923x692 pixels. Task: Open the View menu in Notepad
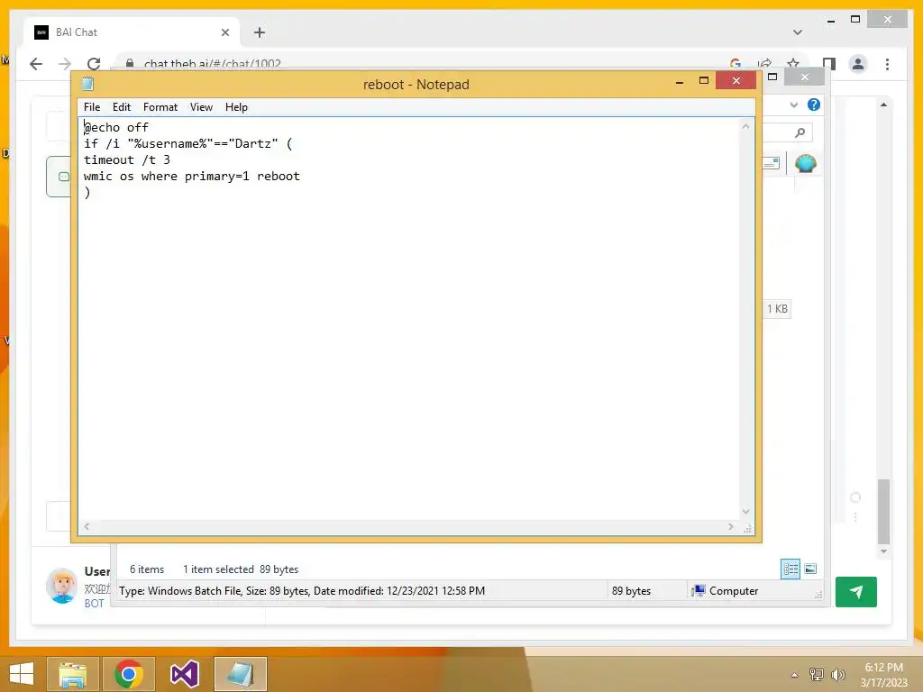(x=201, y=107)
